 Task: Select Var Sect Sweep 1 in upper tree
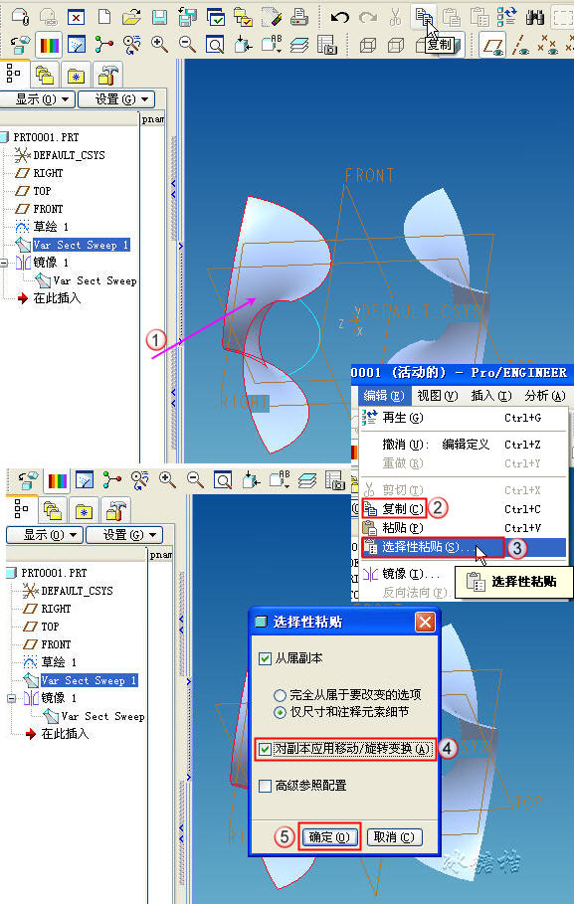[81, 245]
